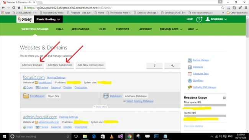Click the focusiit.com domain title
Viewport: 249px width, 140px height.
tap(34, 77)
